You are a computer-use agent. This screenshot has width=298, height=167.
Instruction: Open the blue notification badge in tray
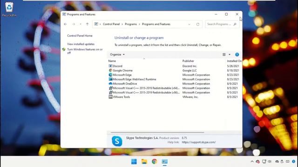[294, 161]
